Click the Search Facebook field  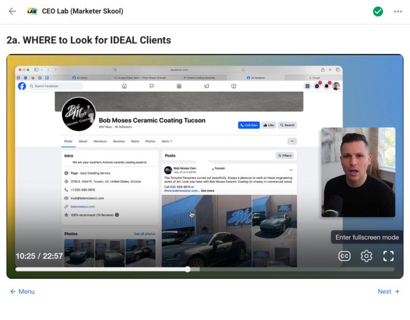click(55, 86)
